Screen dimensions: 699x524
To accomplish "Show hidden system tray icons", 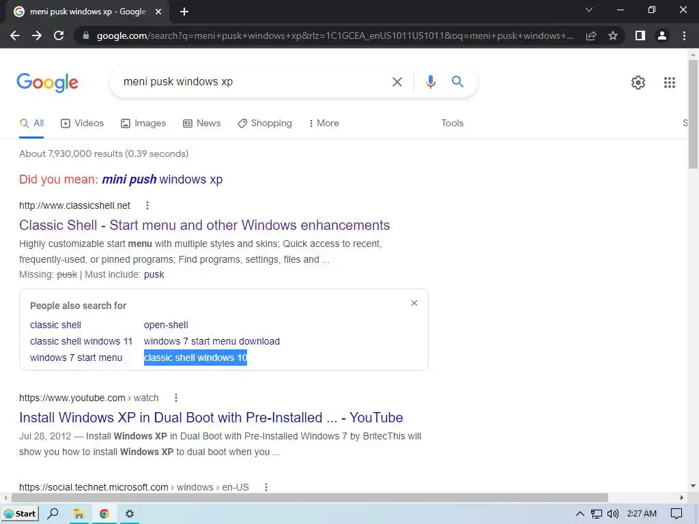I will (580, 514).
